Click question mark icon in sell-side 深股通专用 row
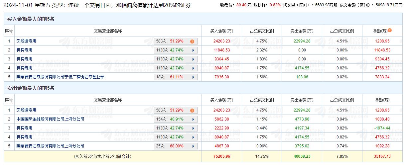The image size is (406, 165). (192, 111)
